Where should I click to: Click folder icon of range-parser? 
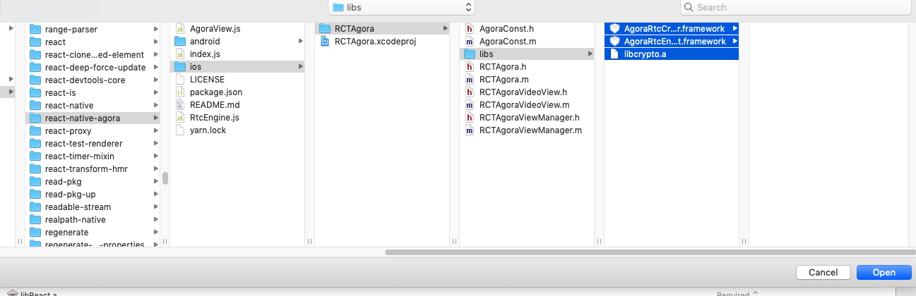(x=35, y=30)
